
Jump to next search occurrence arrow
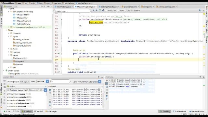(x=97, y=10)
